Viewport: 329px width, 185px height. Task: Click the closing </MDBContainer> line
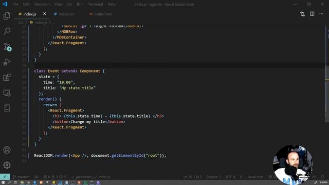(x=69, y=37)
